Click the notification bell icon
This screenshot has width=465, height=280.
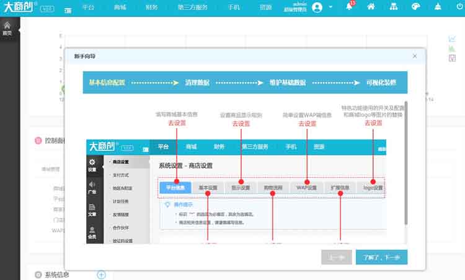tap(349, 7)
